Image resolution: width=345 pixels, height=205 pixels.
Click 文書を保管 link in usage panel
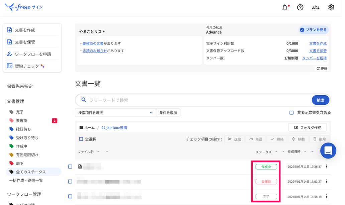click(x=318, y=50)
